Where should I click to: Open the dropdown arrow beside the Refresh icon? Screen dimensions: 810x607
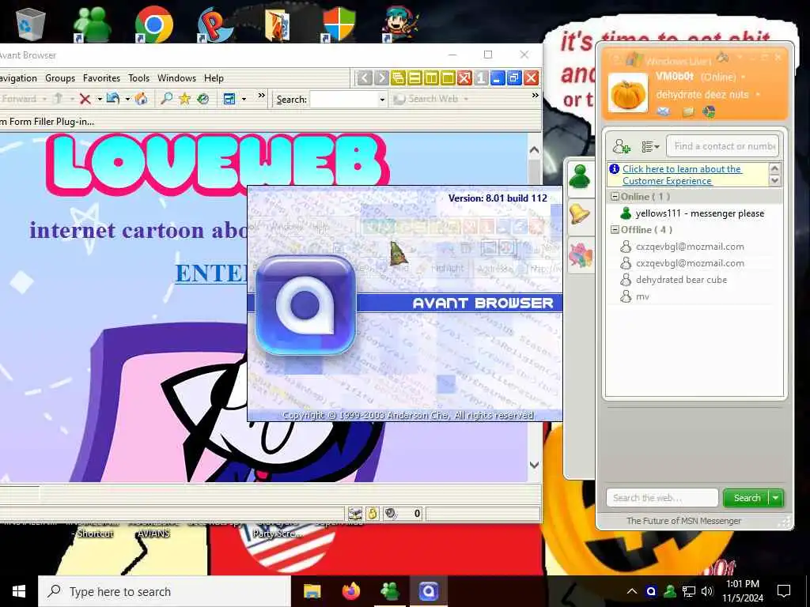pos(127,99)
